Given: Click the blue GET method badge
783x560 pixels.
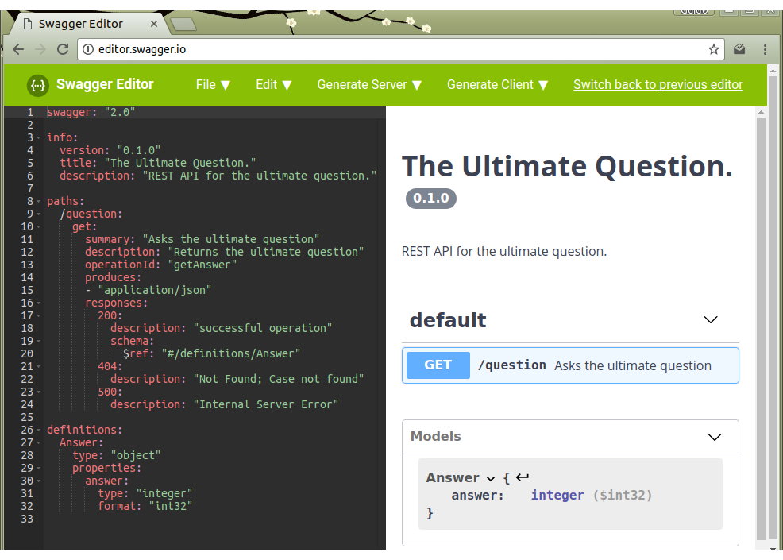Looking at the screenshot, I should 438,365.
